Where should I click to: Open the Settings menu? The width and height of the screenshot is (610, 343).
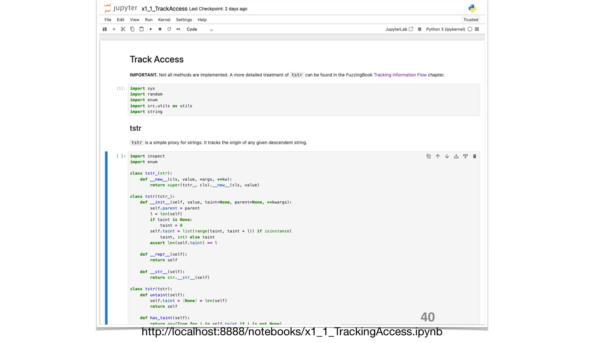coord(184,20)
